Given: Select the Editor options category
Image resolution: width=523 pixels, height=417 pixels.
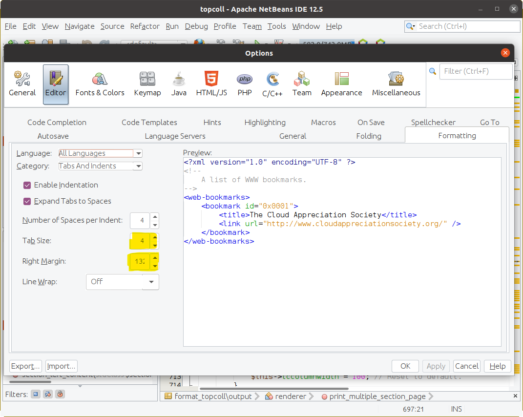Looking at the screenshot, I should (56, 84).
